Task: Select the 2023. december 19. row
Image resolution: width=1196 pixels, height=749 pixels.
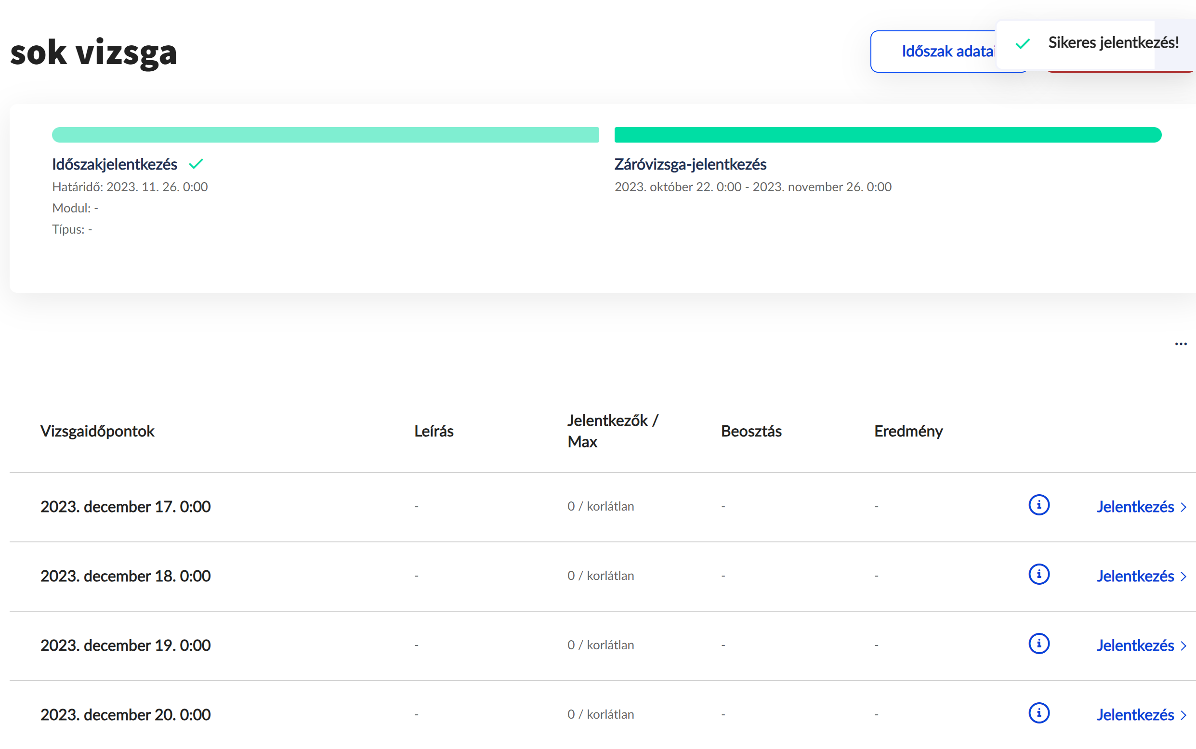Action: pos(125,645)
